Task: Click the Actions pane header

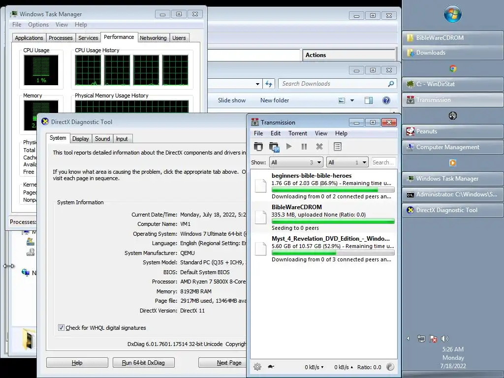Action: [349, 55]
